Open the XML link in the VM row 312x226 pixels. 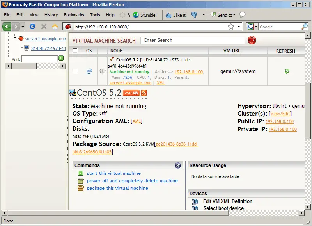point(161,83)
